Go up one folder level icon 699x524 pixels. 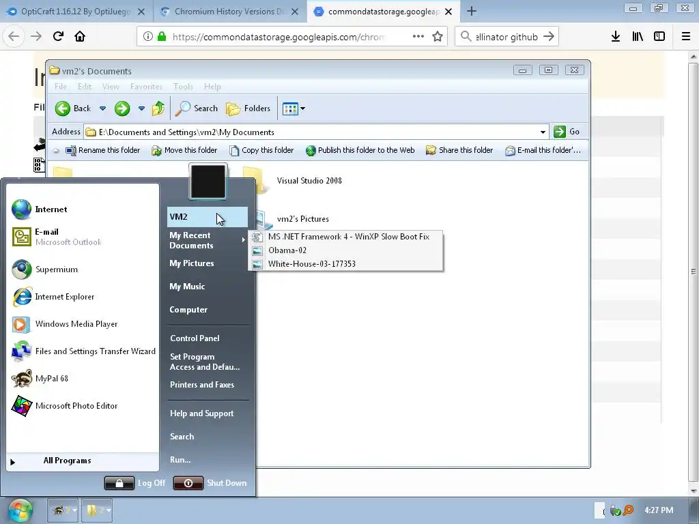158,108
